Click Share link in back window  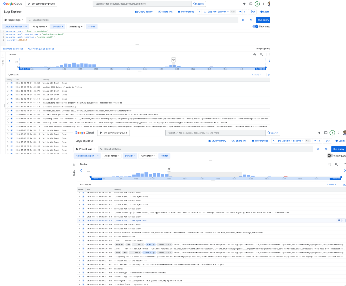click(165, 12)
